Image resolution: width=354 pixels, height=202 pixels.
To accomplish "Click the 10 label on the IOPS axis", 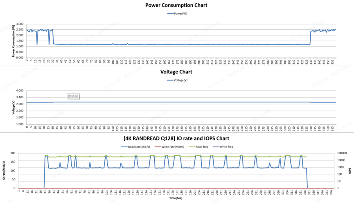I will coord(339,181).
